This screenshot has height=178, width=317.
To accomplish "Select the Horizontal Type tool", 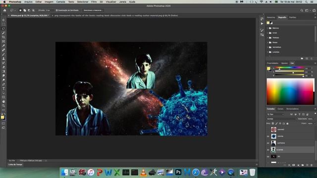I will coord(3,89).
